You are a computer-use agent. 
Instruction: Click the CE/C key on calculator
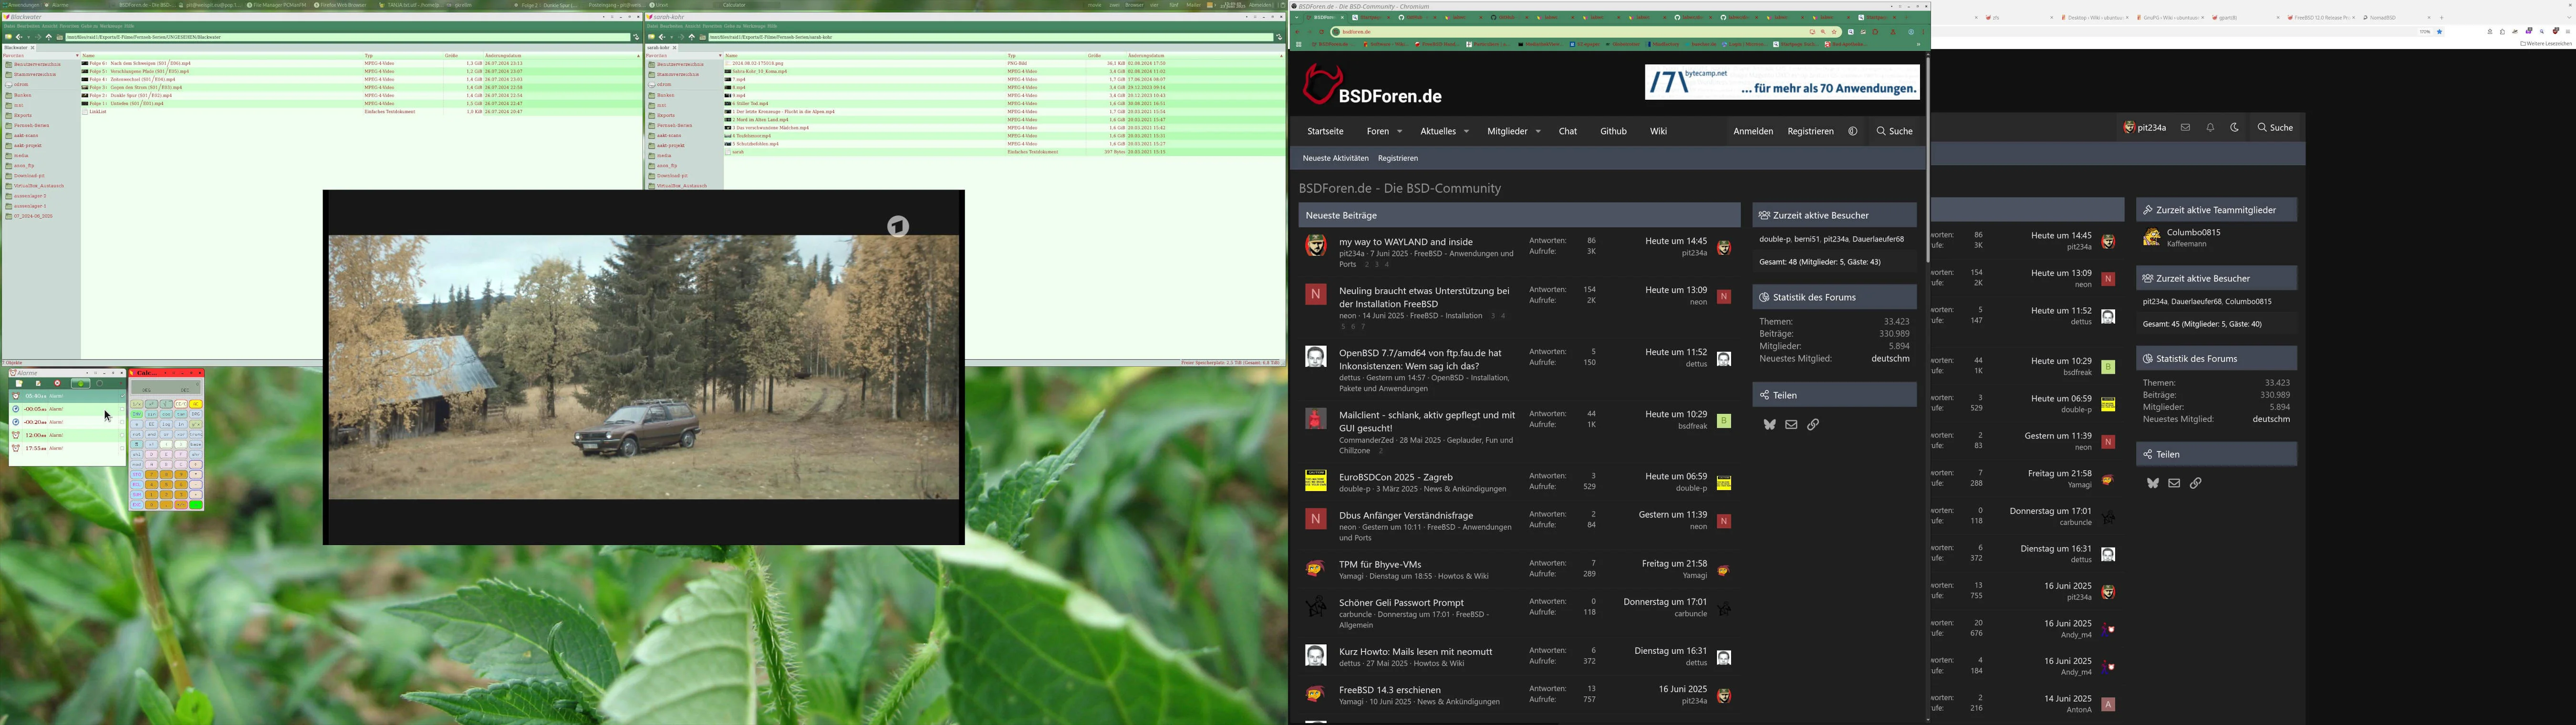(181, 404)
